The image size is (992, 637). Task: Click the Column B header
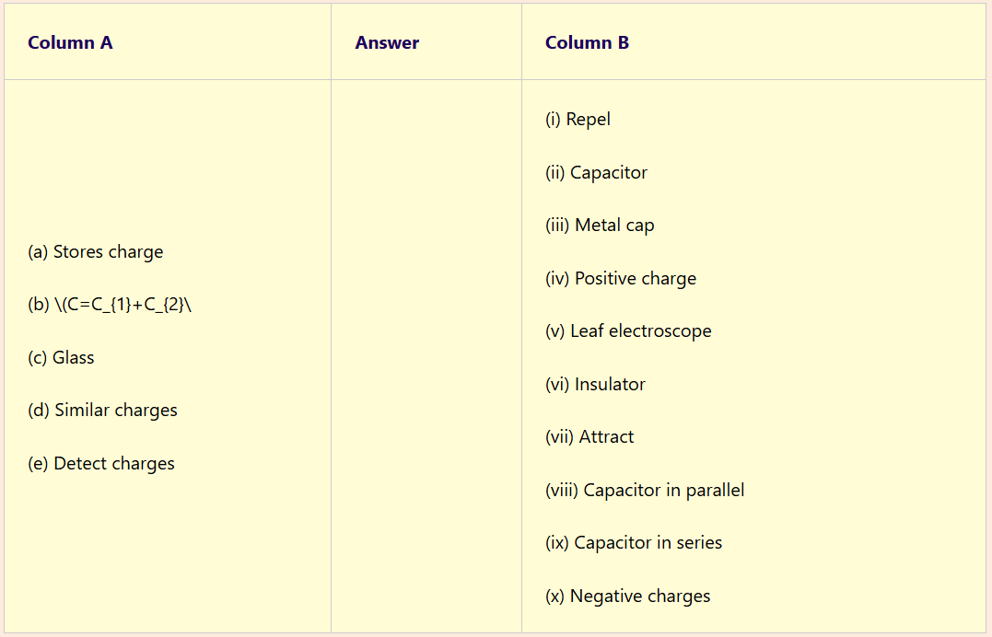[587, 42]
